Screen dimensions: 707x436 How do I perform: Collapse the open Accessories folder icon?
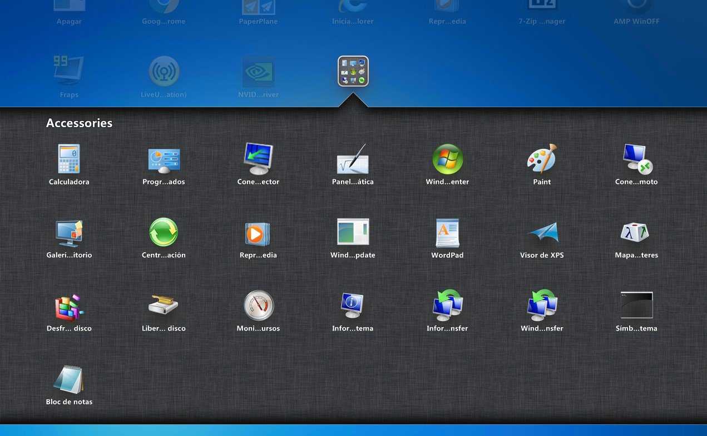coord(353,72)
